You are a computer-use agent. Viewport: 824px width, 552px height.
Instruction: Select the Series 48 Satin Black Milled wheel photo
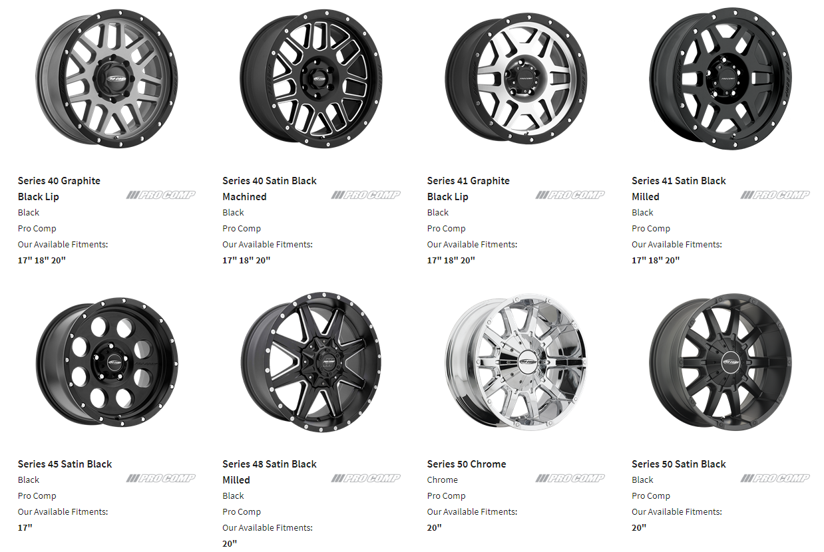pyautogui.click(x=311, y=362)
